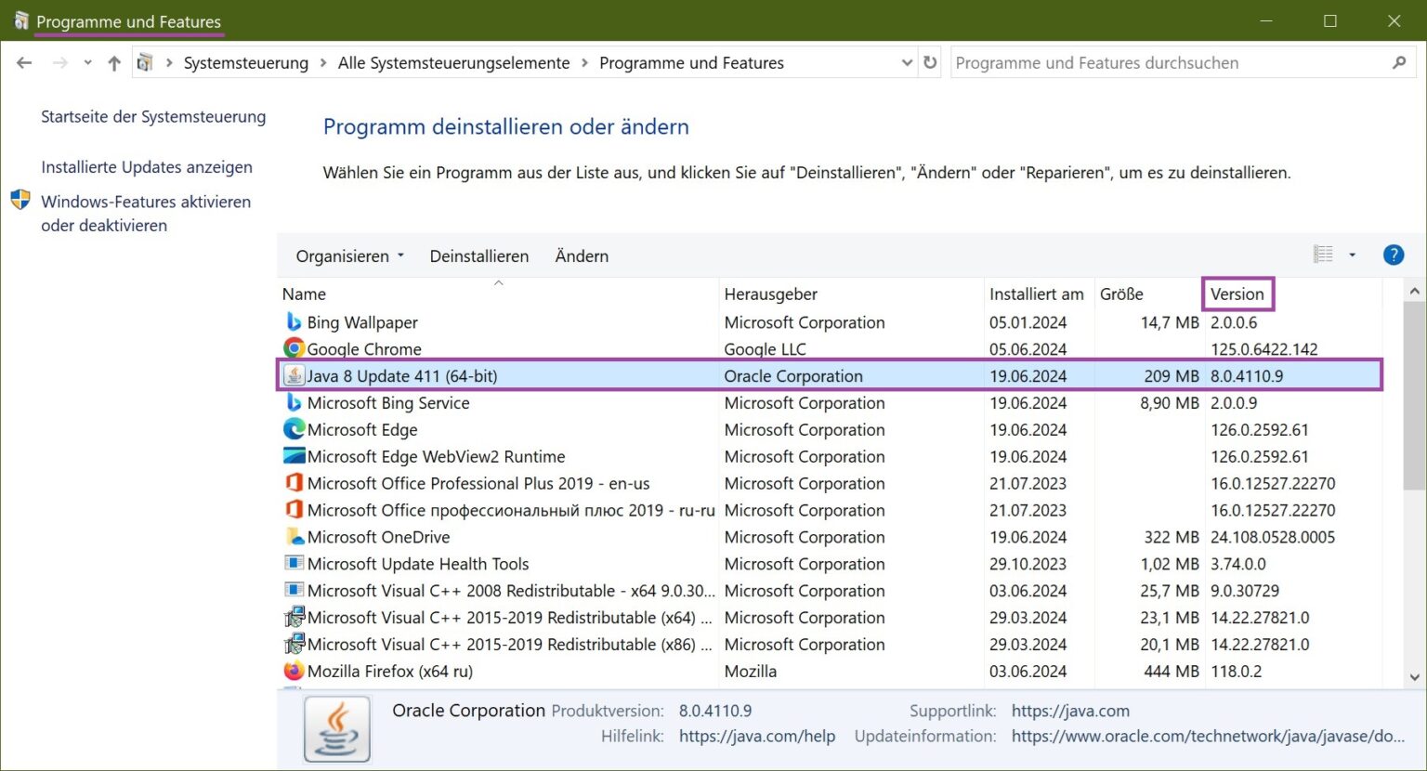This screenshot has width=1427, height=771.
Task: Click the Java coffee cup icon in details pane
Action: [336, 728]
